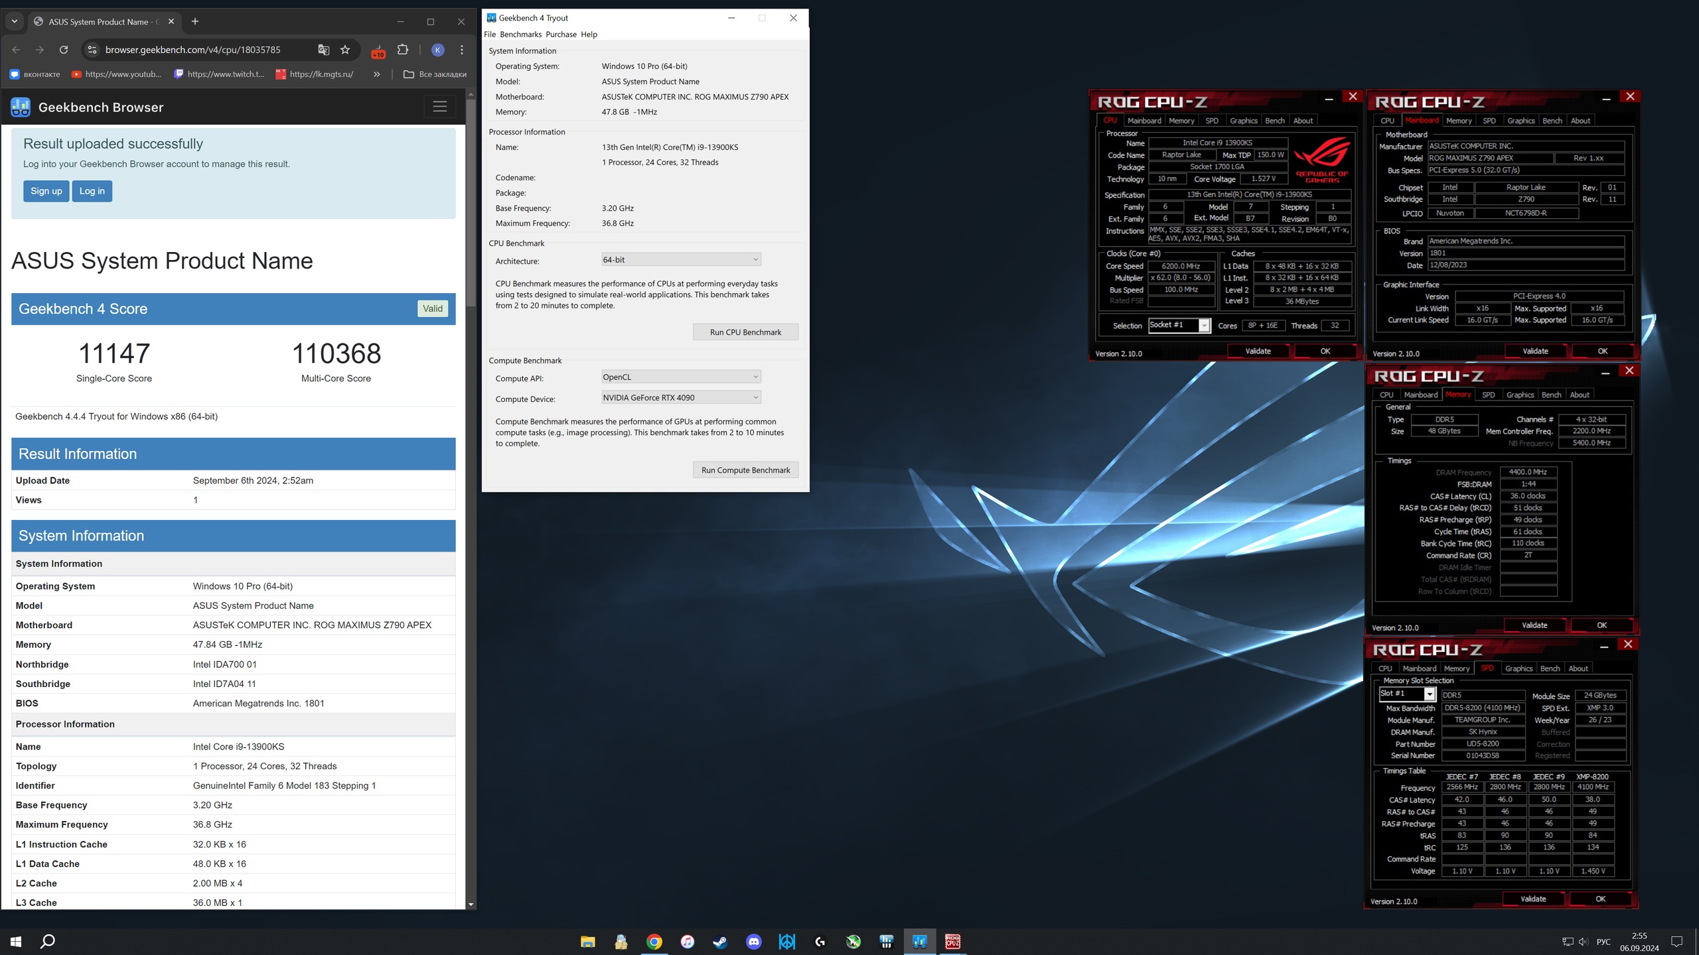Click the down arrow of the browser scrollbar
This screenshot has width=1699, height=955.
click(x=471, y=904)
